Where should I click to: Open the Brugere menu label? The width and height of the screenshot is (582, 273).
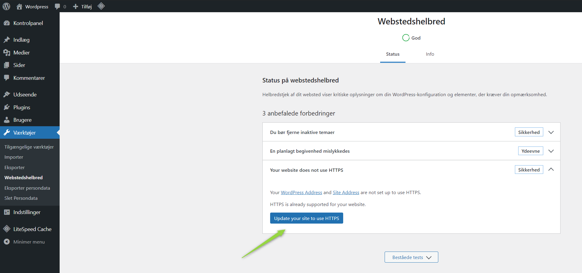click(x=22, y=120)
